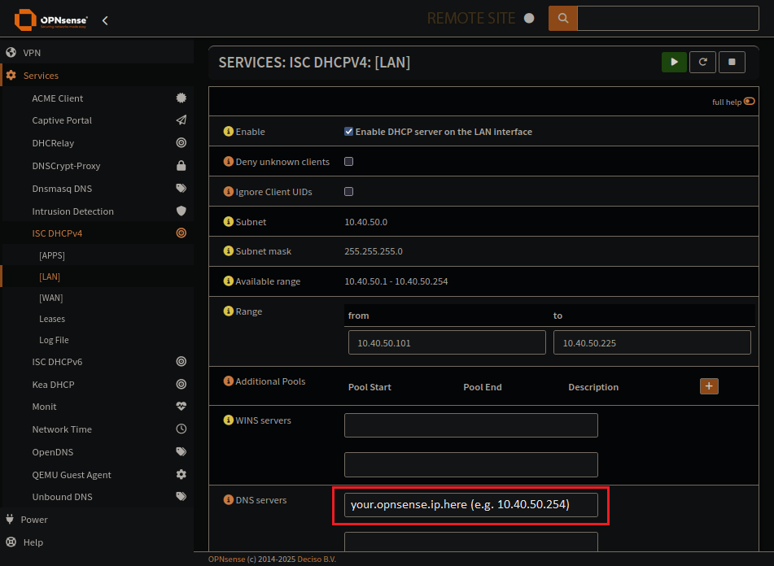
Task: Add an additional pool with plus button
Action: (709, 386)
